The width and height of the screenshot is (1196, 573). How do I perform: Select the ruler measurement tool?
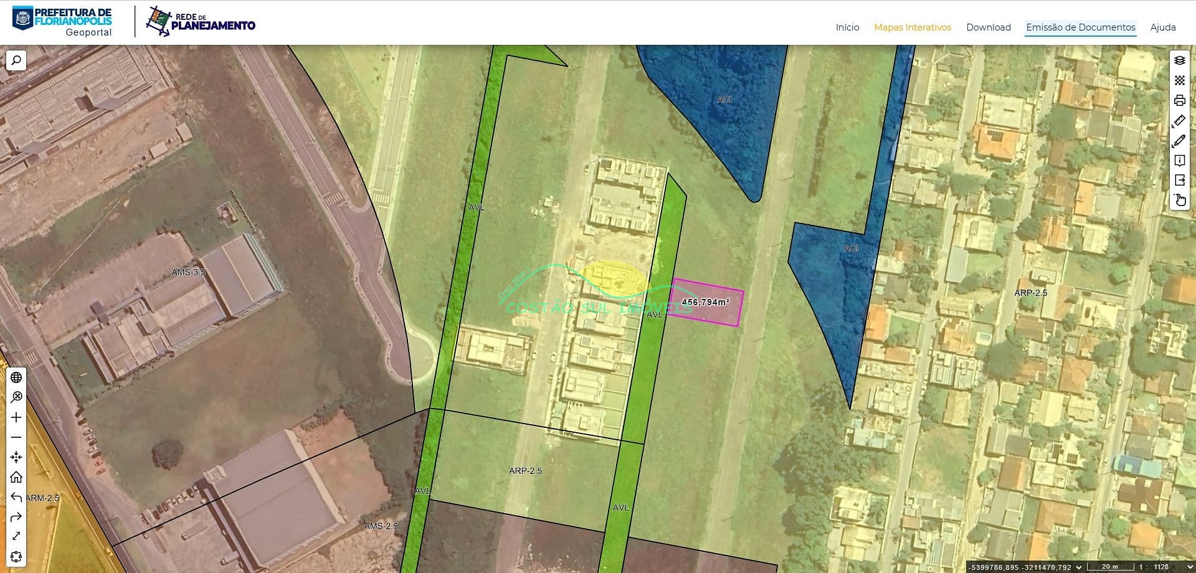click(x=1179, y=121)
